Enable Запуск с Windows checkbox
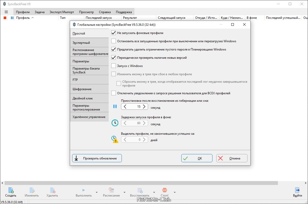 pos(114,66)
